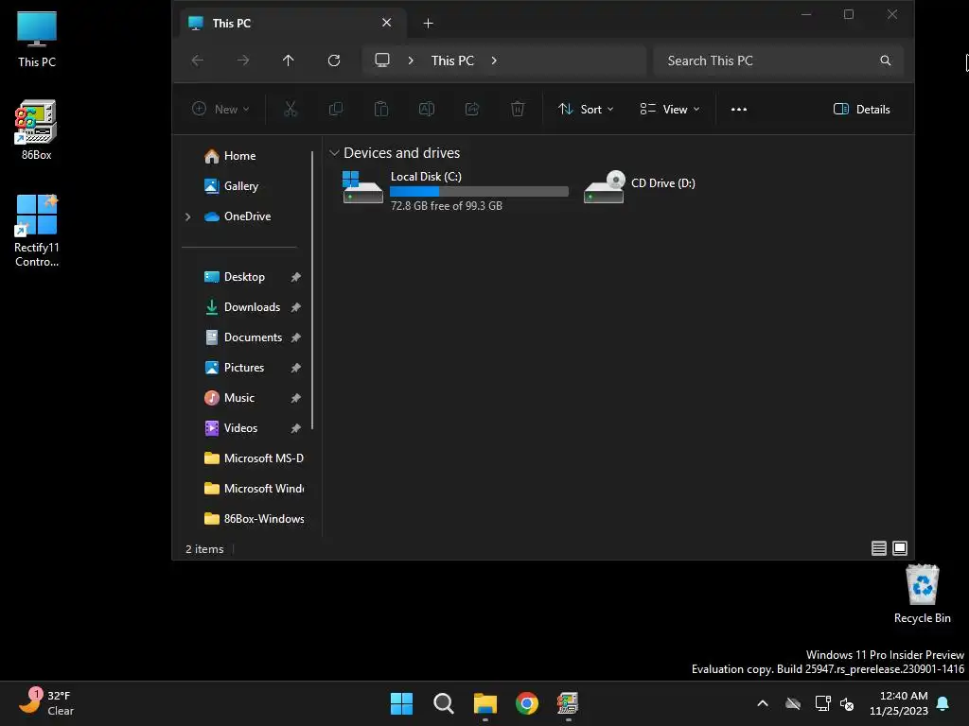Click the 86Box taskbar icon
969x726 pixels.
coord(568,703)
